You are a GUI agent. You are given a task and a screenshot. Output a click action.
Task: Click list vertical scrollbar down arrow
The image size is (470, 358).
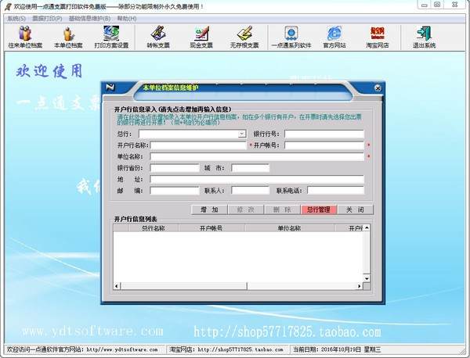367,278
